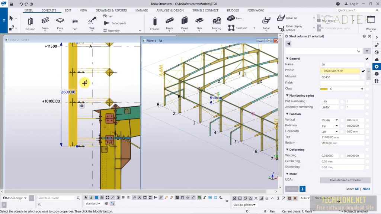
Task: Open the Model origin dropdown
Action: (x=15, y=198)
